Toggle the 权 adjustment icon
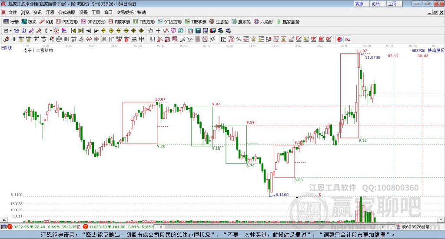The height and width of the screenshot is (239, 445). pyautogui.click(x=56, y=31)
